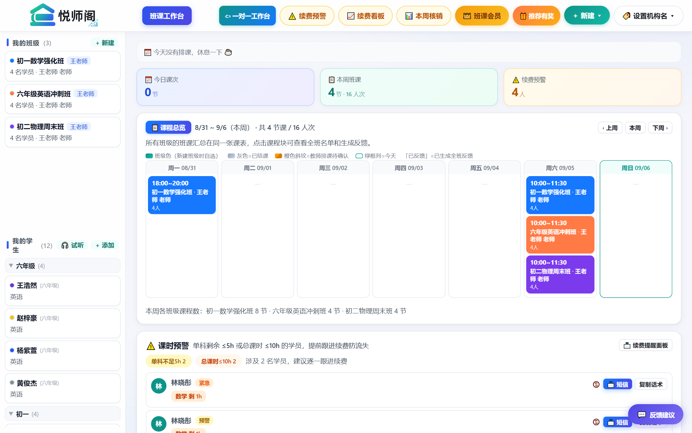This screenshot has height=433, width=692.
Task: Open the 设置机构名 dropdown
Action: tap(648, 16)
